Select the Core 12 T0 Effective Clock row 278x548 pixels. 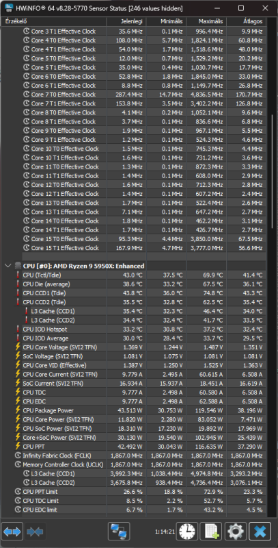coord(144,184)
